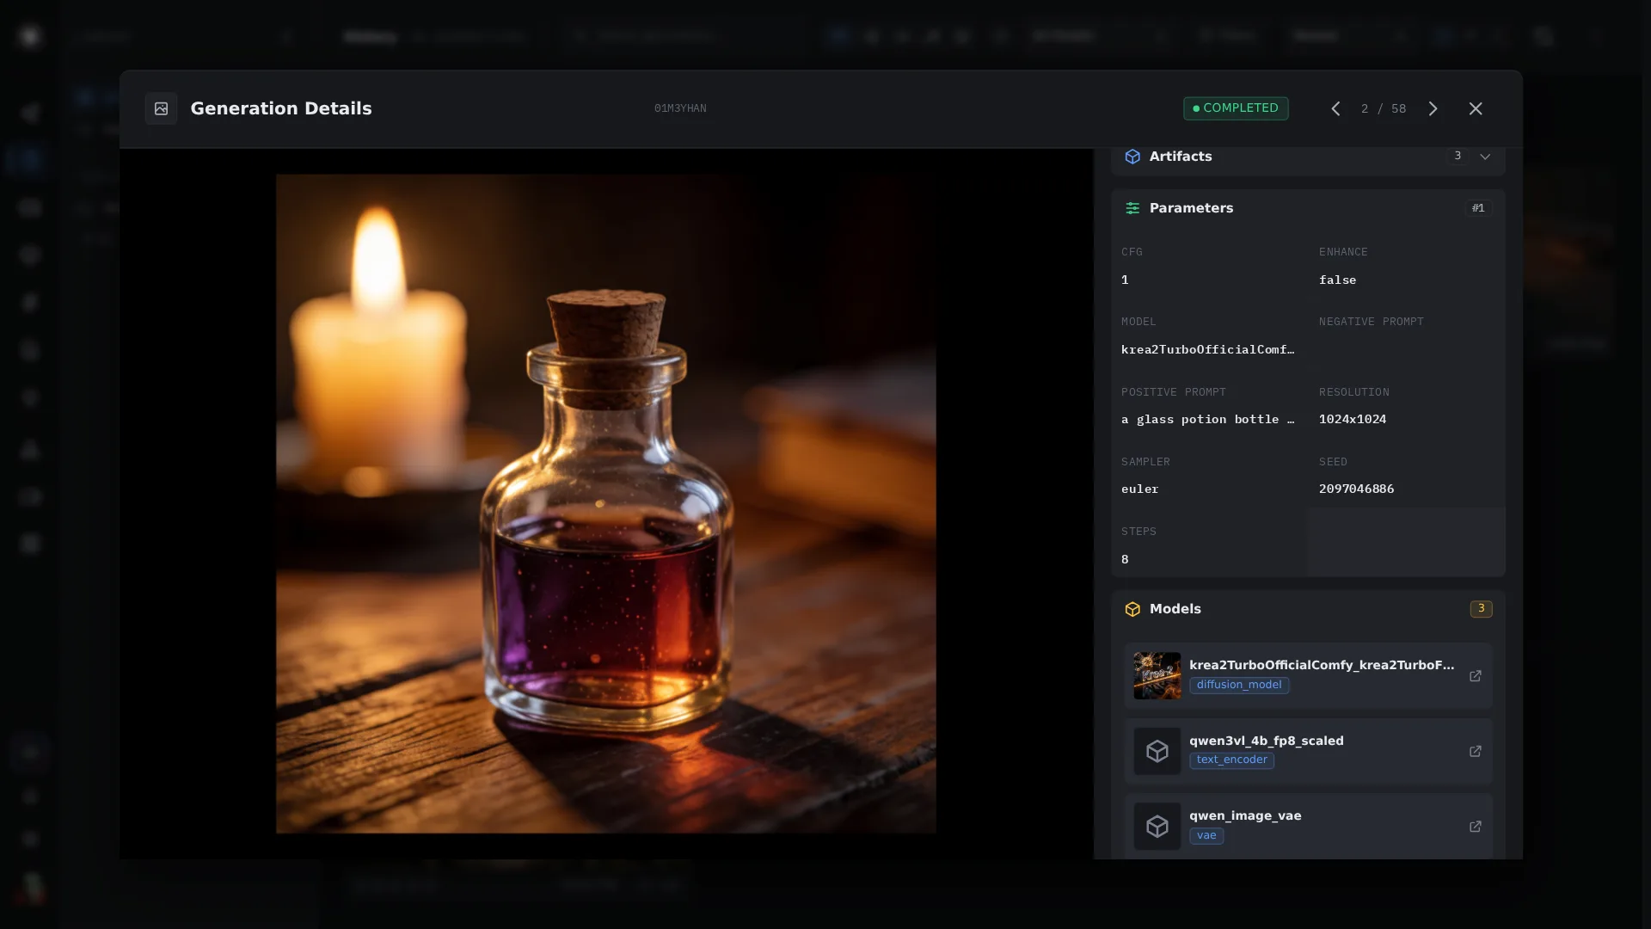Click the diffusion_model tag
The width and height of the screenshot is (1651, 929).
[x=1239, y=686]
